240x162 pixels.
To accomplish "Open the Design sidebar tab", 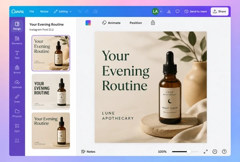I will [x=17, y=26].
